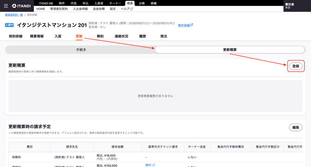Viewport: 311px width, 167px height.
Task: Click the 集金代行手数料費目 column header
Action: pos(231,147)
